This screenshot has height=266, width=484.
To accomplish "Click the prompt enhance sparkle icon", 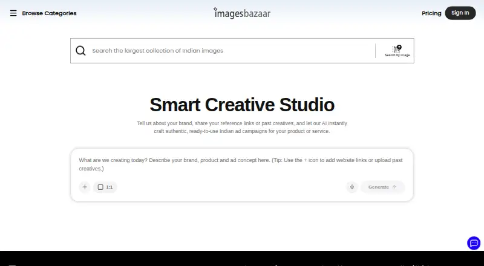I will [x=352, y=187].
